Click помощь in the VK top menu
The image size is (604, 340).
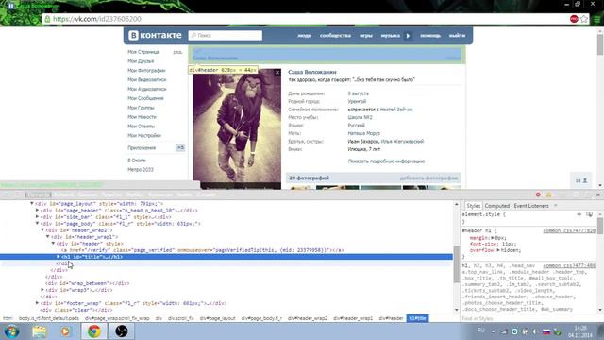coord(430,36)
